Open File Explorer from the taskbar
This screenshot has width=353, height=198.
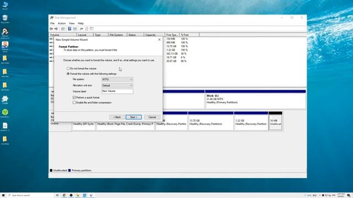point(78,195)
